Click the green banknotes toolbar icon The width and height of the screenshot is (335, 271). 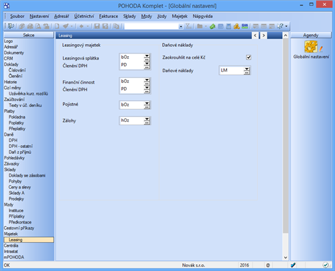212,26
